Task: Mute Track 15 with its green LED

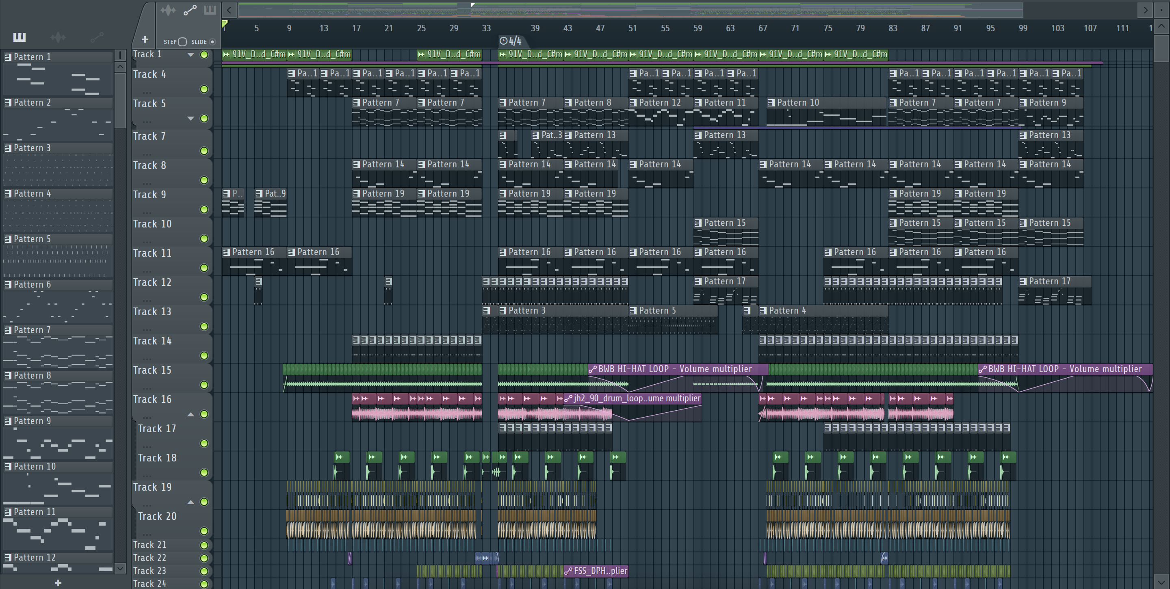Action: 204,385
